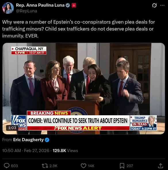
Task: Bookmark this post with the bookmark icon
Action: (x=122, y=166)
